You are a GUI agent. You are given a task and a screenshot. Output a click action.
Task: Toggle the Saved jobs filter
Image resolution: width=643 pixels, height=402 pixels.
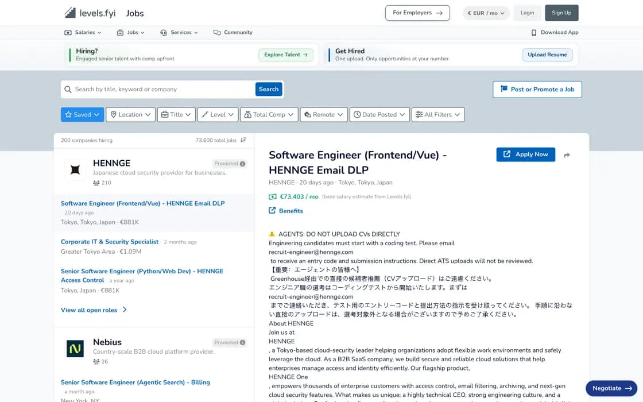point(83,114)
